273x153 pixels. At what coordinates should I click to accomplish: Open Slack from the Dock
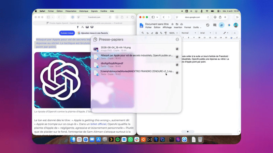tap(137, 139)
